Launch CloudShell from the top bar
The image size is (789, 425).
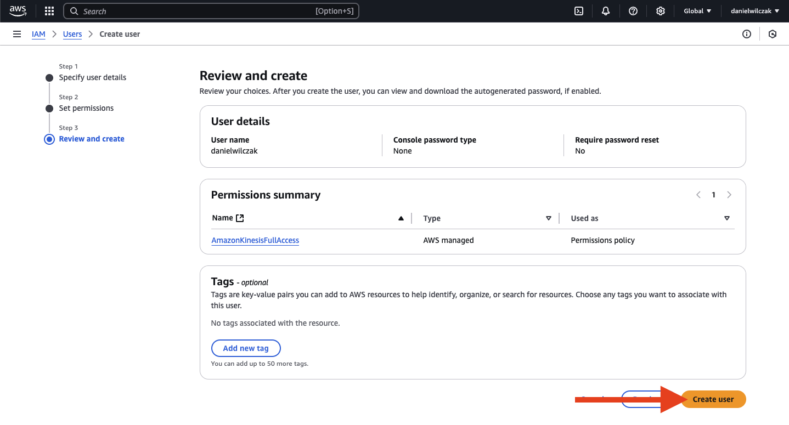[579, 11]
